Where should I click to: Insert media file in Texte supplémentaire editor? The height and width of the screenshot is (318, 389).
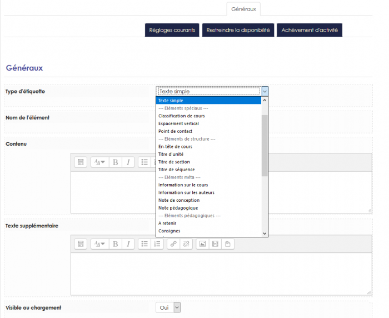coord(215,244)
